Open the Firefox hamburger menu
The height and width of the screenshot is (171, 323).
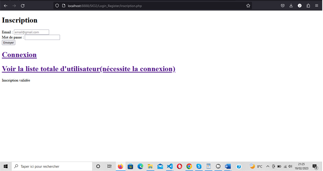(316, 6)
